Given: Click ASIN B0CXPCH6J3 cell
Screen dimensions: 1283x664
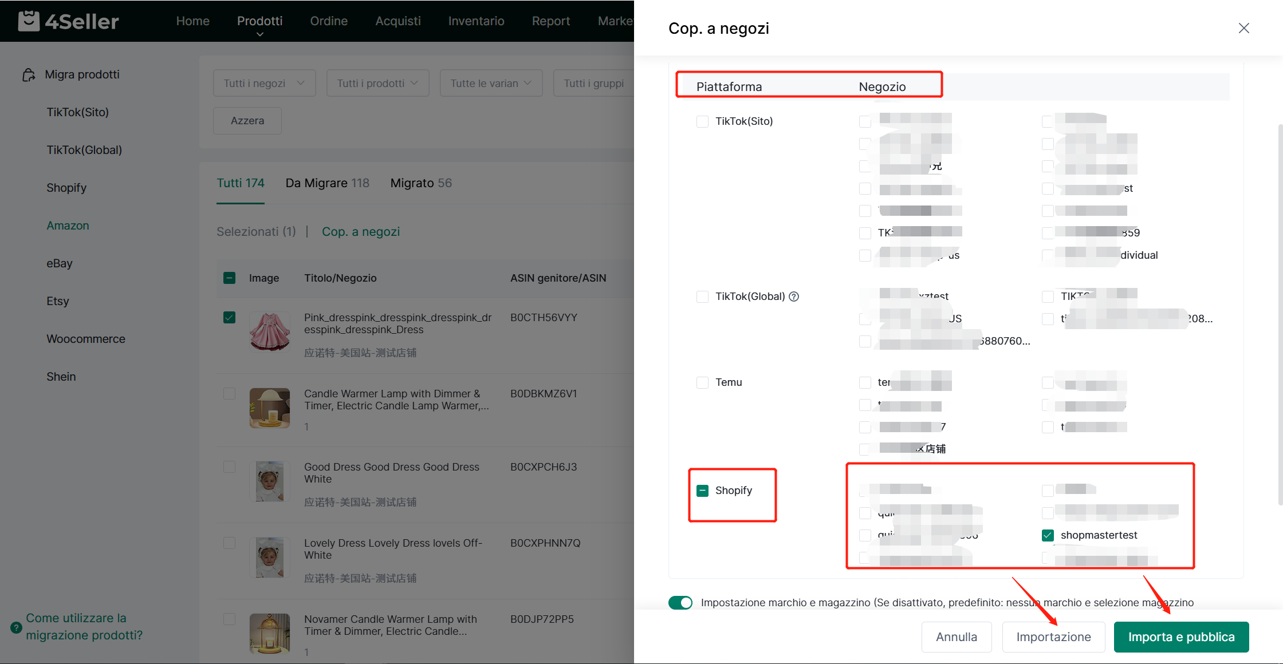Looking at the screenshot, I should pyautogui.click(x=544, y=467).
